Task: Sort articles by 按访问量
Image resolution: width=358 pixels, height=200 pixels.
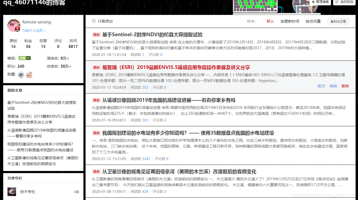Action: (x=313, y=21)
